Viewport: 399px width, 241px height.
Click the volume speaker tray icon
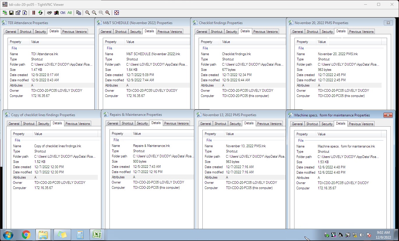pos(362,235)
